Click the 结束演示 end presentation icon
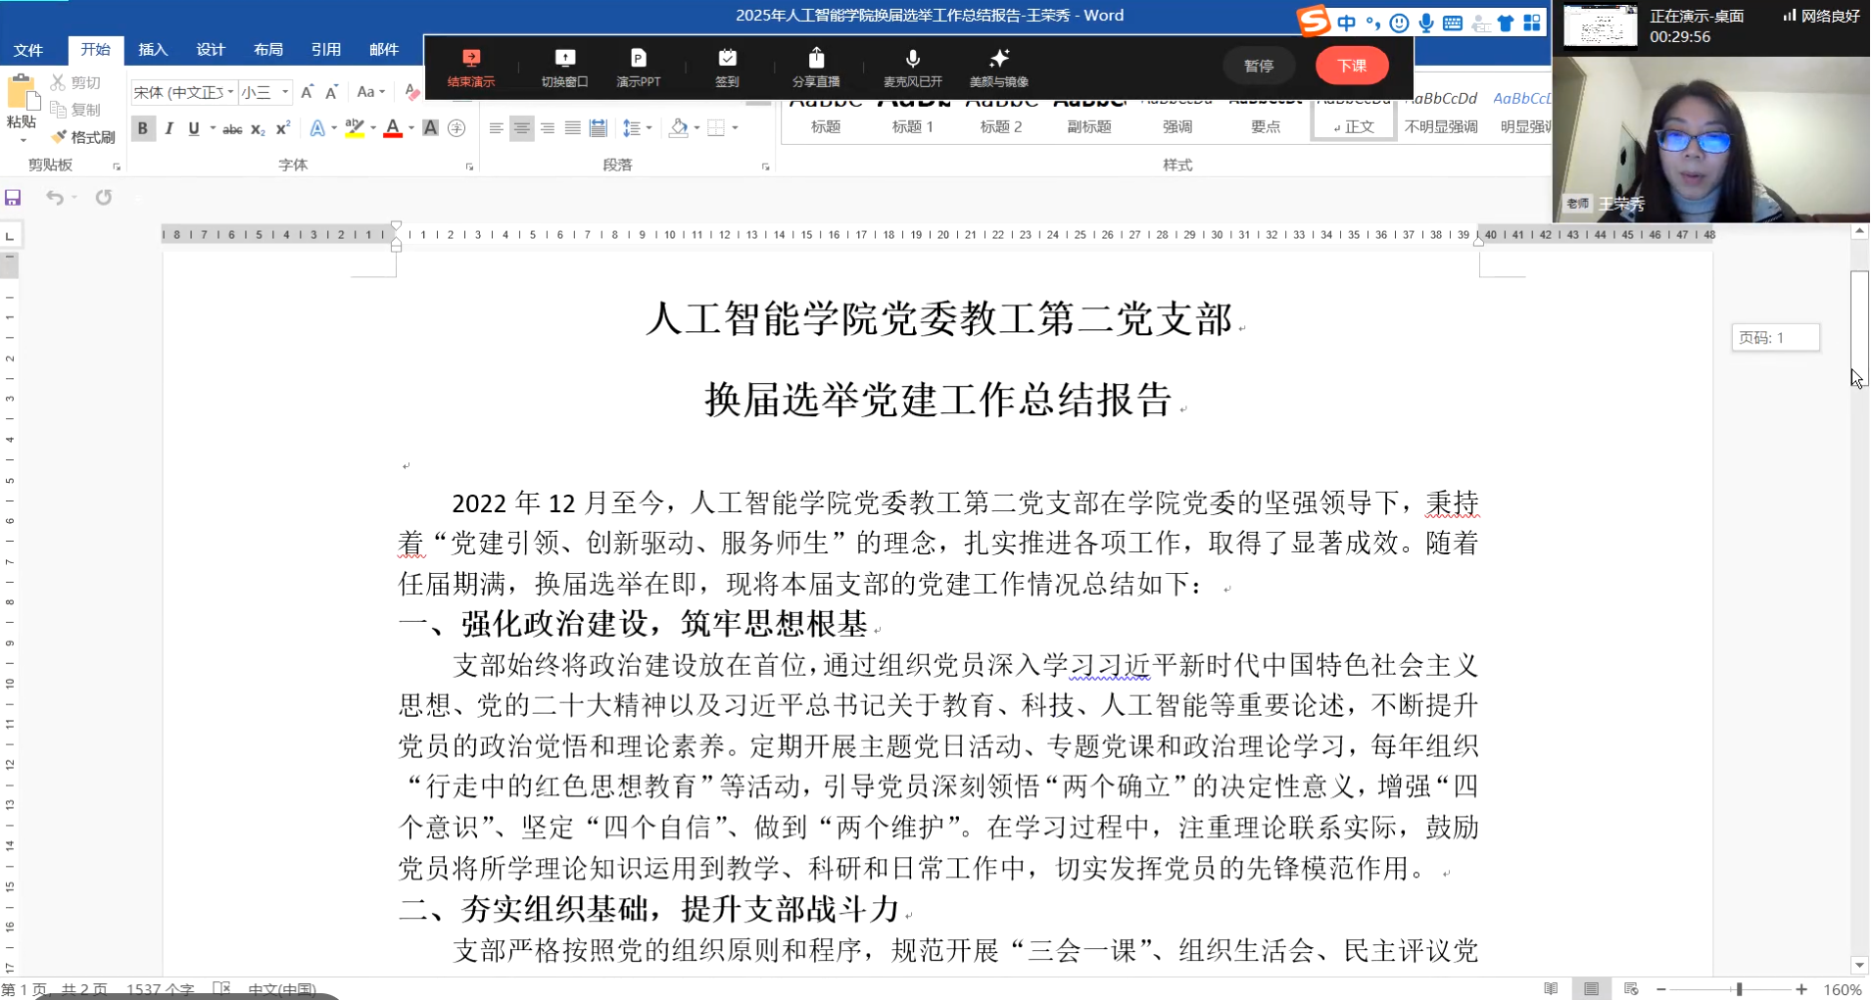The width and height of the screenshot is (1872, 1000). coord(471,68)
